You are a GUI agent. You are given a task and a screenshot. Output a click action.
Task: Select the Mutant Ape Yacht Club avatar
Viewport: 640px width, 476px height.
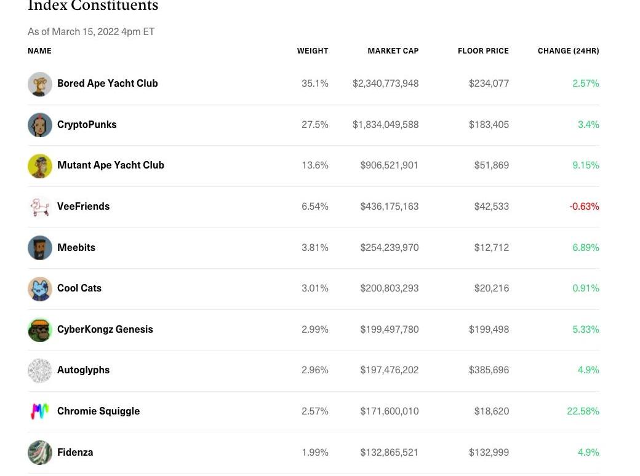[x=40, y=166]
